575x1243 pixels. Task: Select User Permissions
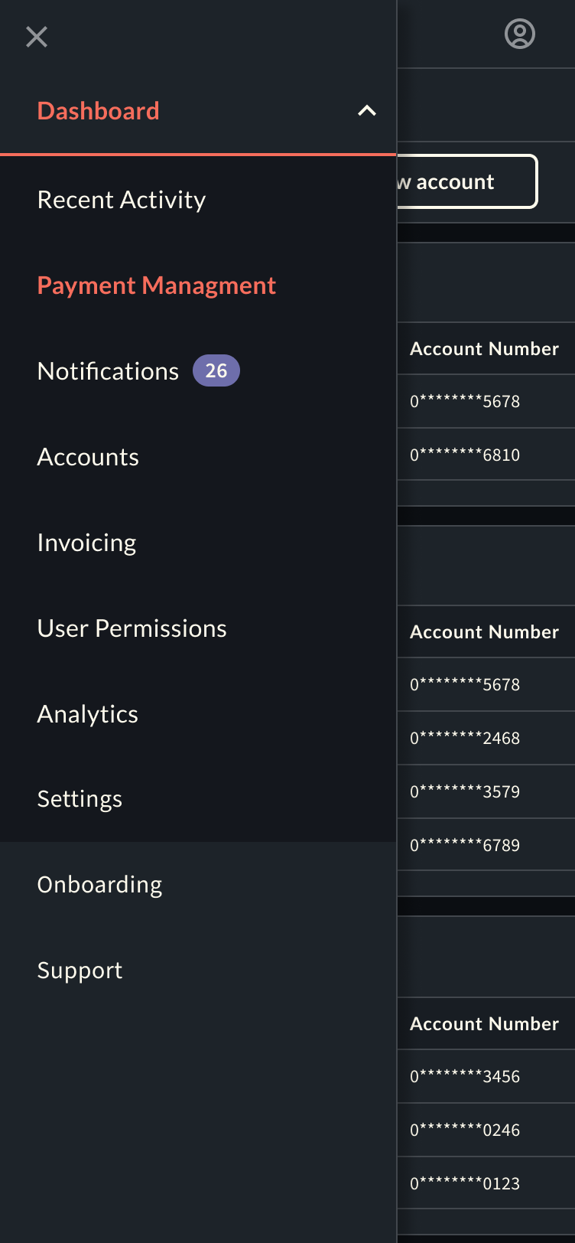132,628
